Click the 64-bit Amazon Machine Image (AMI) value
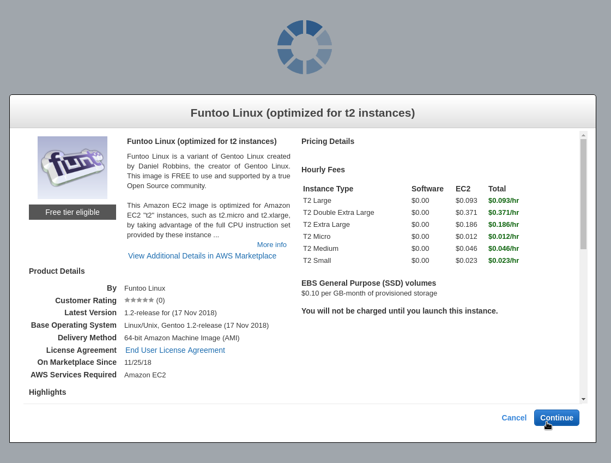 click(x=182, y=338)
